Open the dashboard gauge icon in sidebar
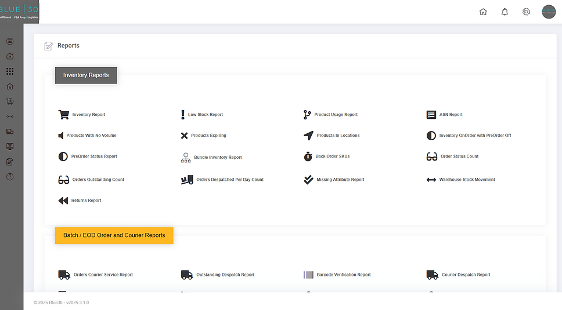Viewport: 562px width, 310px height. pos(10,56)
